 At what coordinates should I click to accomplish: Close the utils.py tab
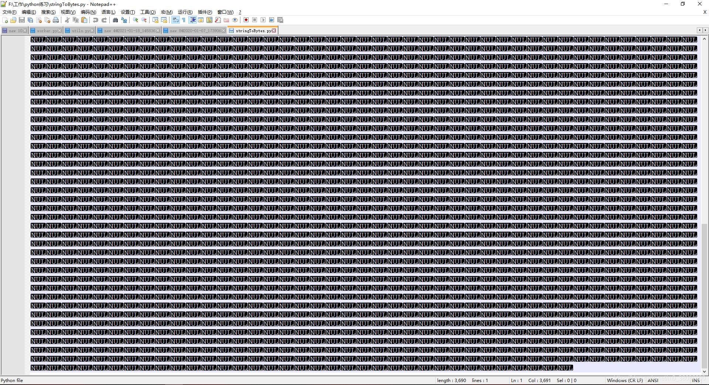pyautogui.click(x=92, y=31)
